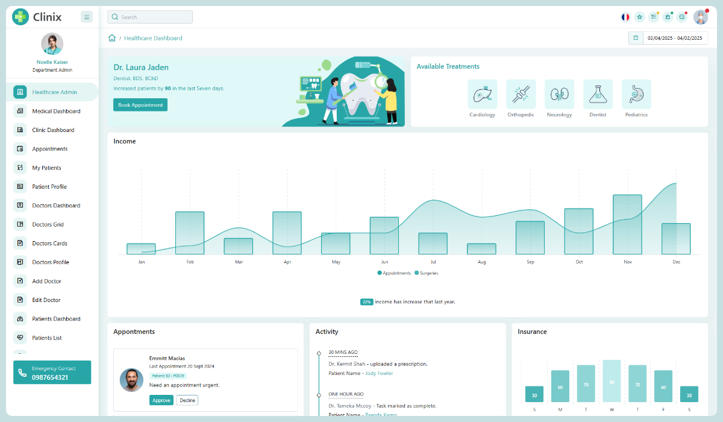
Task: Approve Emmitt Macias's appointment request
Action: click(x=161, y=400)
